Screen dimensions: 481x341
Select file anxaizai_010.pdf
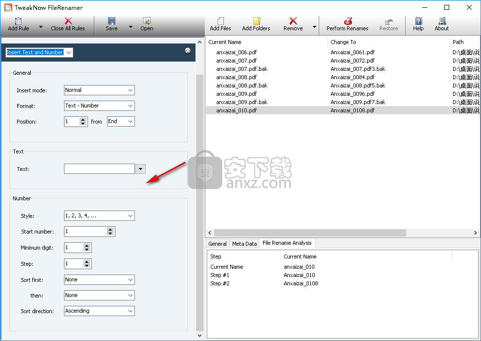click(x=237, y=110)
